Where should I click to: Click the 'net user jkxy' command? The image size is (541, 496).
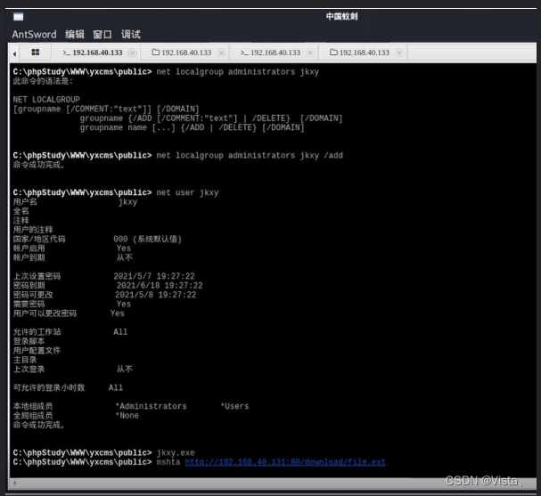pyautogui.click(x=187, y=192)
